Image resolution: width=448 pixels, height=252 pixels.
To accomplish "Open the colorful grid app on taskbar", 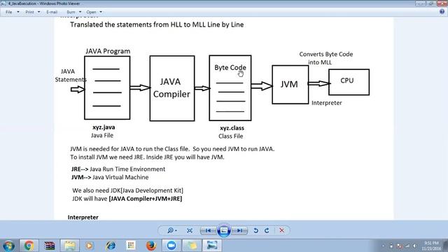I will [131, 246].
